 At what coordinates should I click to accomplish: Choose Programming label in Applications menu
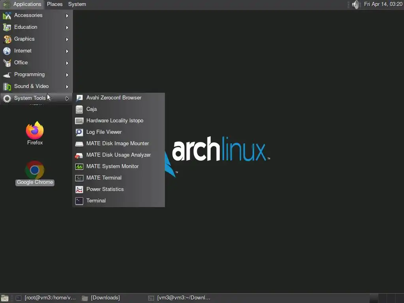pos(29,75)
